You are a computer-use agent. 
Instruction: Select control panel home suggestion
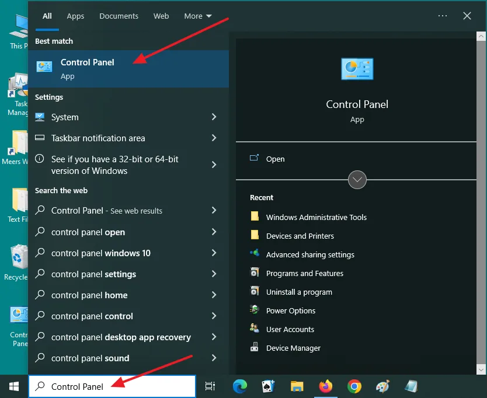(128, 295)
